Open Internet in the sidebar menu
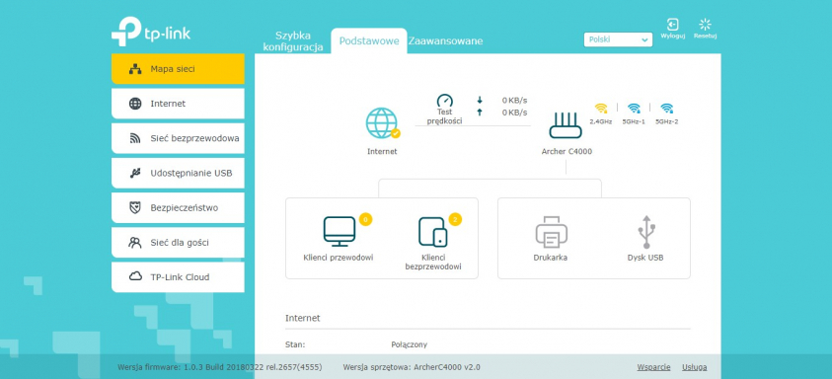Screen dimensions: 832x379 [x=178, y=104]
